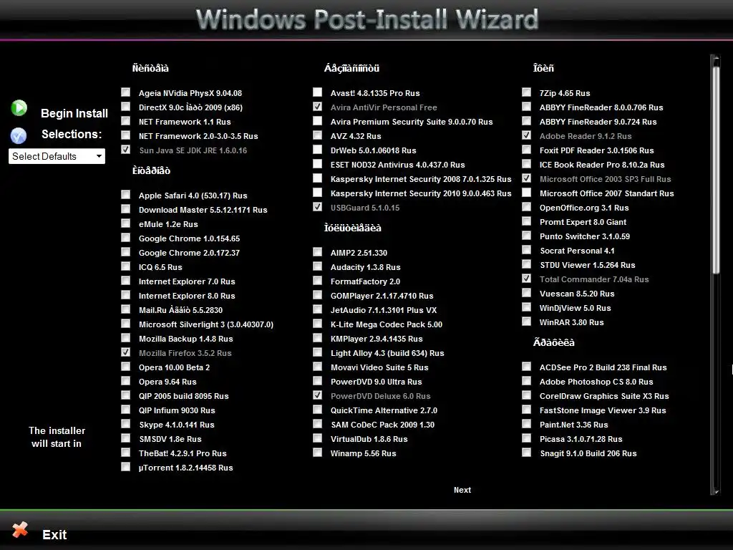Image resolution: width=733 pixels, height=550 pixels.
Task: Click the green Begin Install play icon
Action: [x=19, y=108]
